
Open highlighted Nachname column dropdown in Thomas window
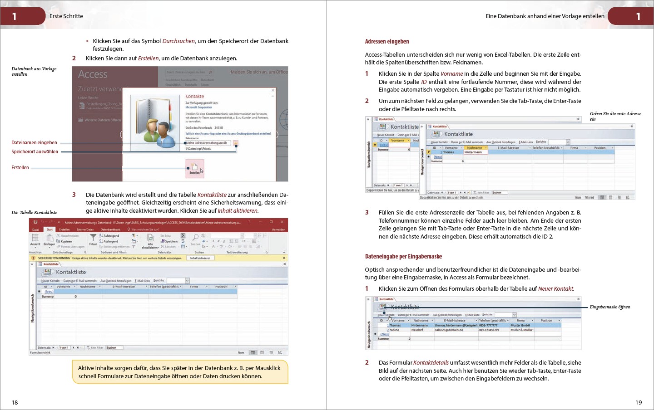pos(486,148)
